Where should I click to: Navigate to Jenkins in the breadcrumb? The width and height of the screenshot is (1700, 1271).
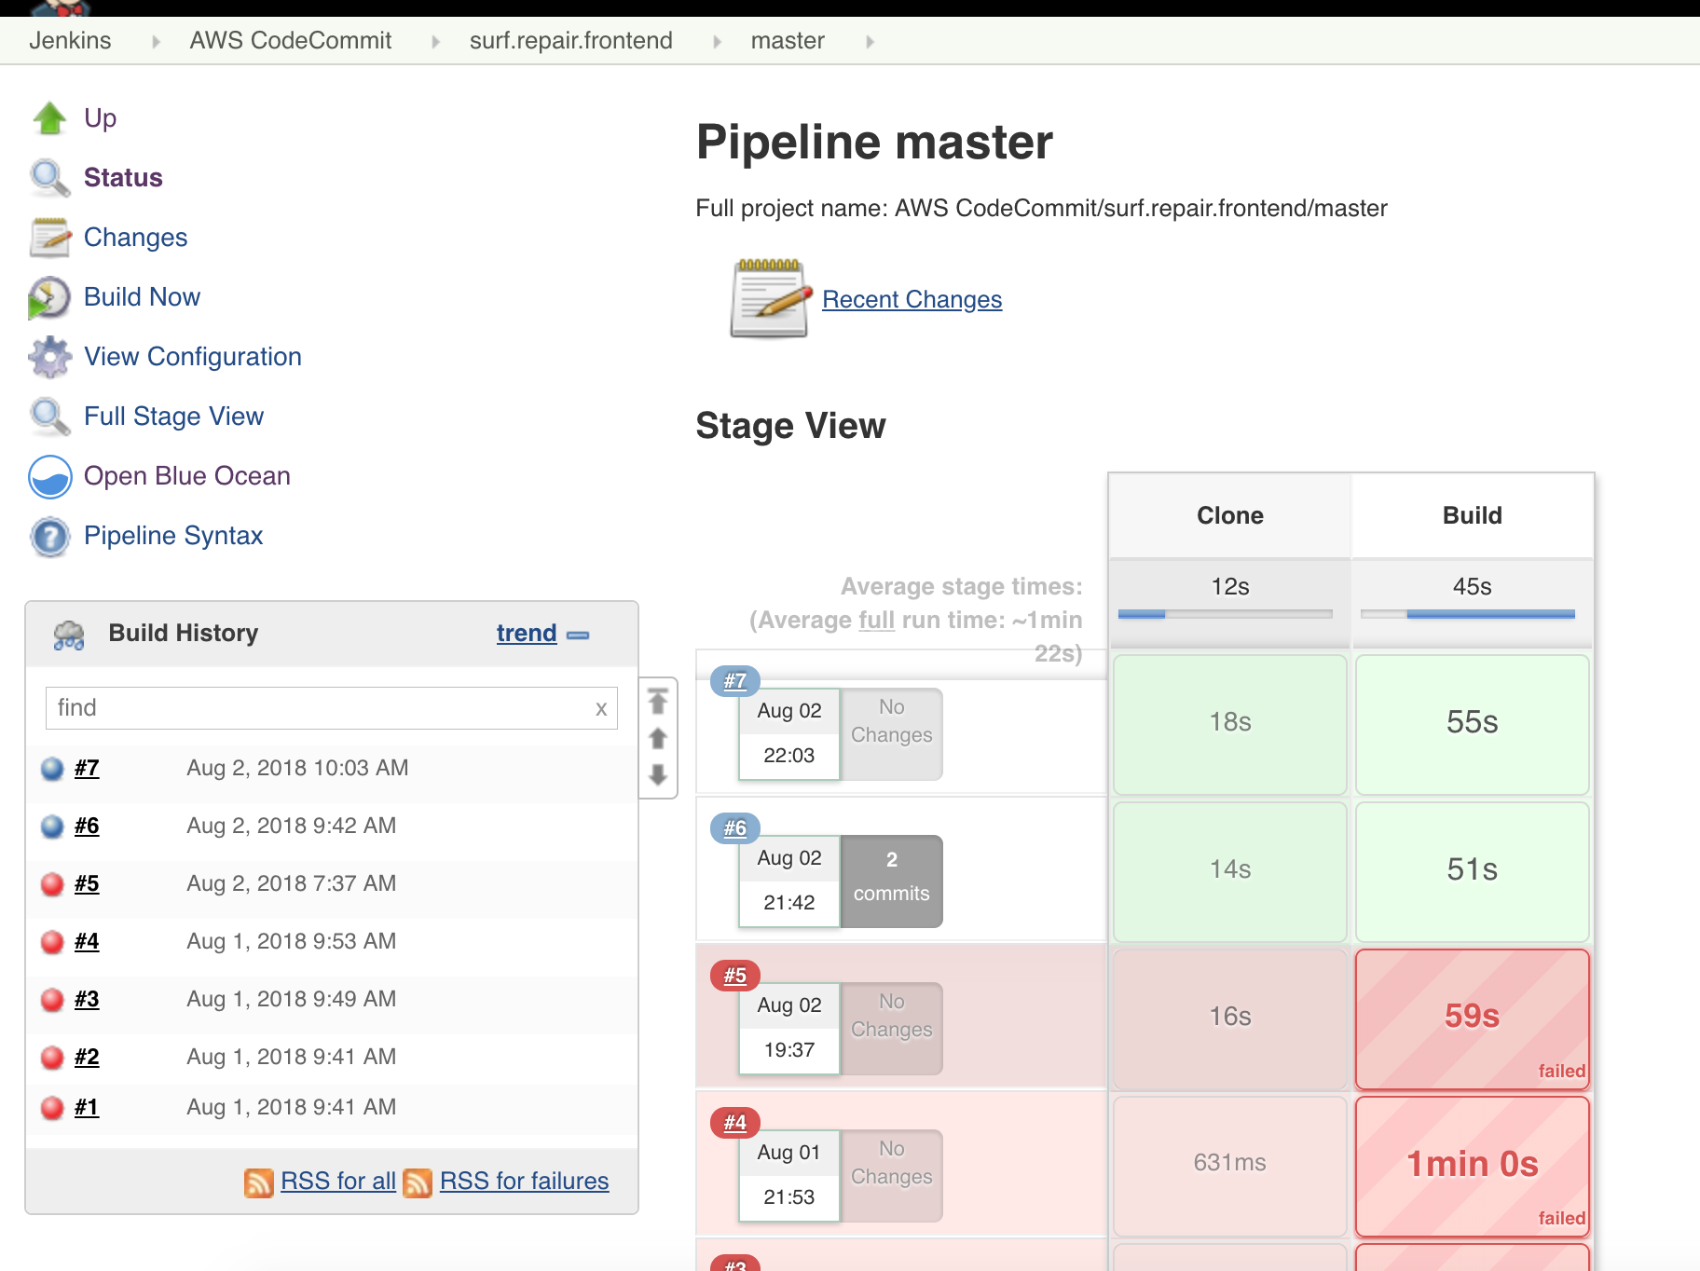click(x=70, y=40)
